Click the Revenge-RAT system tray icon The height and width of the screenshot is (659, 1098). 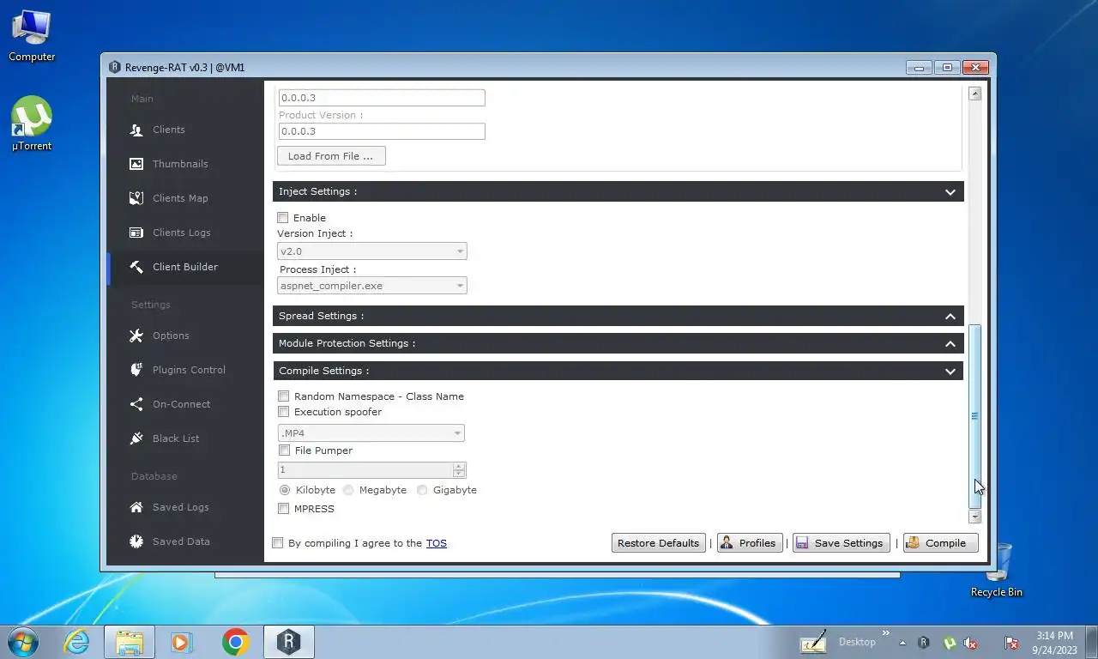tap(924, 643)
